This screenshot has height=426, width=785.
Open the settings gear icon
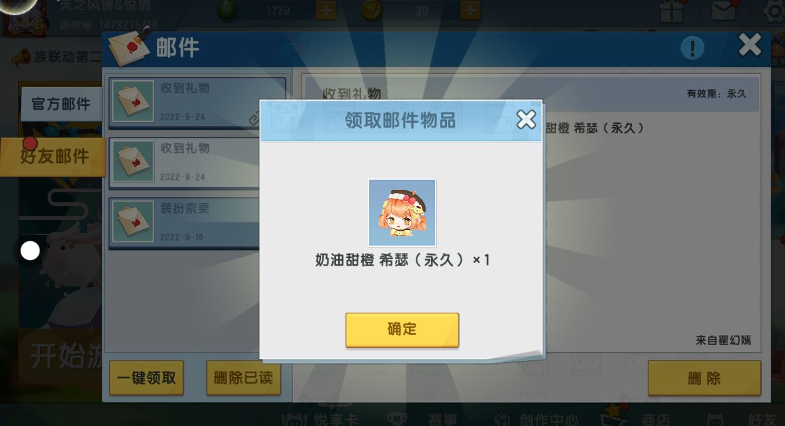(775, 11)
